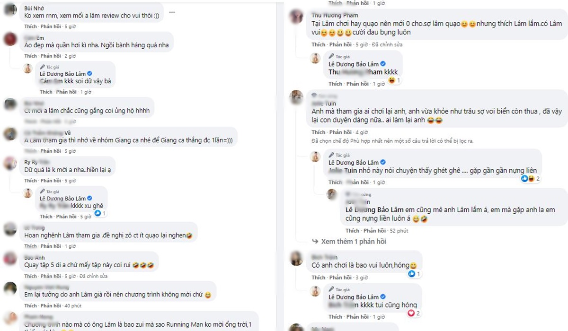Reply to 'Áo đẹp mà quần hơi kì' comment
The height and width of the screenshot is (331, 568).
[x=50, y=56]
